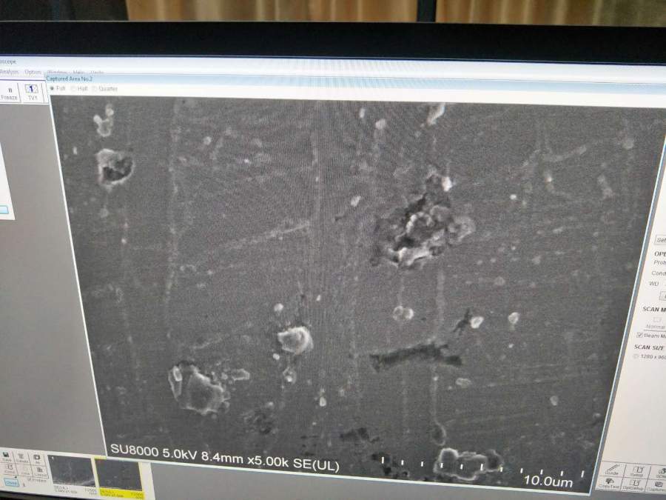Select the yellow-highlighted captured thumbnail
Screen dimensions: 666x500
119,478
